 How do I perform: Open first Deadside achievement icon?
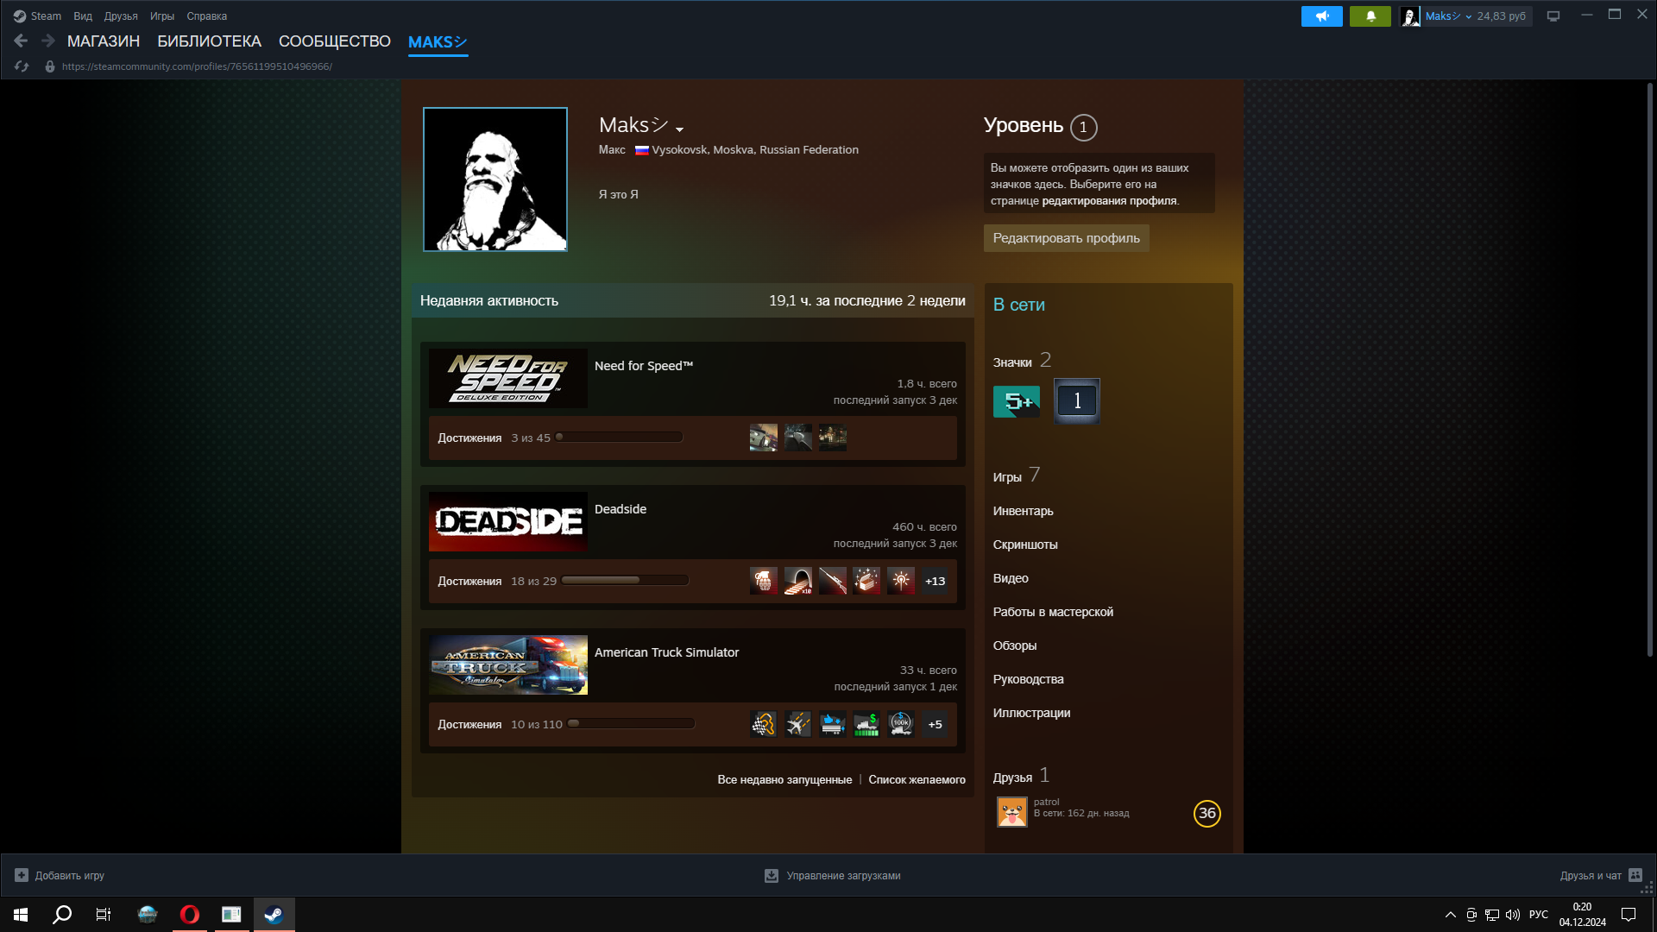pyautogui.click(x=763, y=581)
